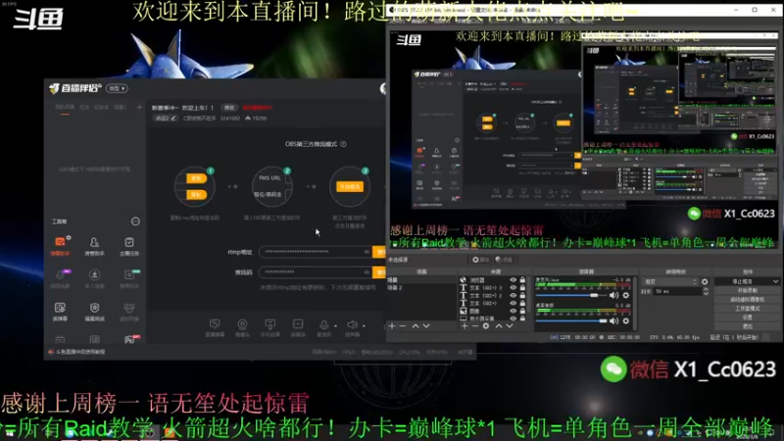
Task: Add a new scene tab with the plus icon
Action: (139, 107)
